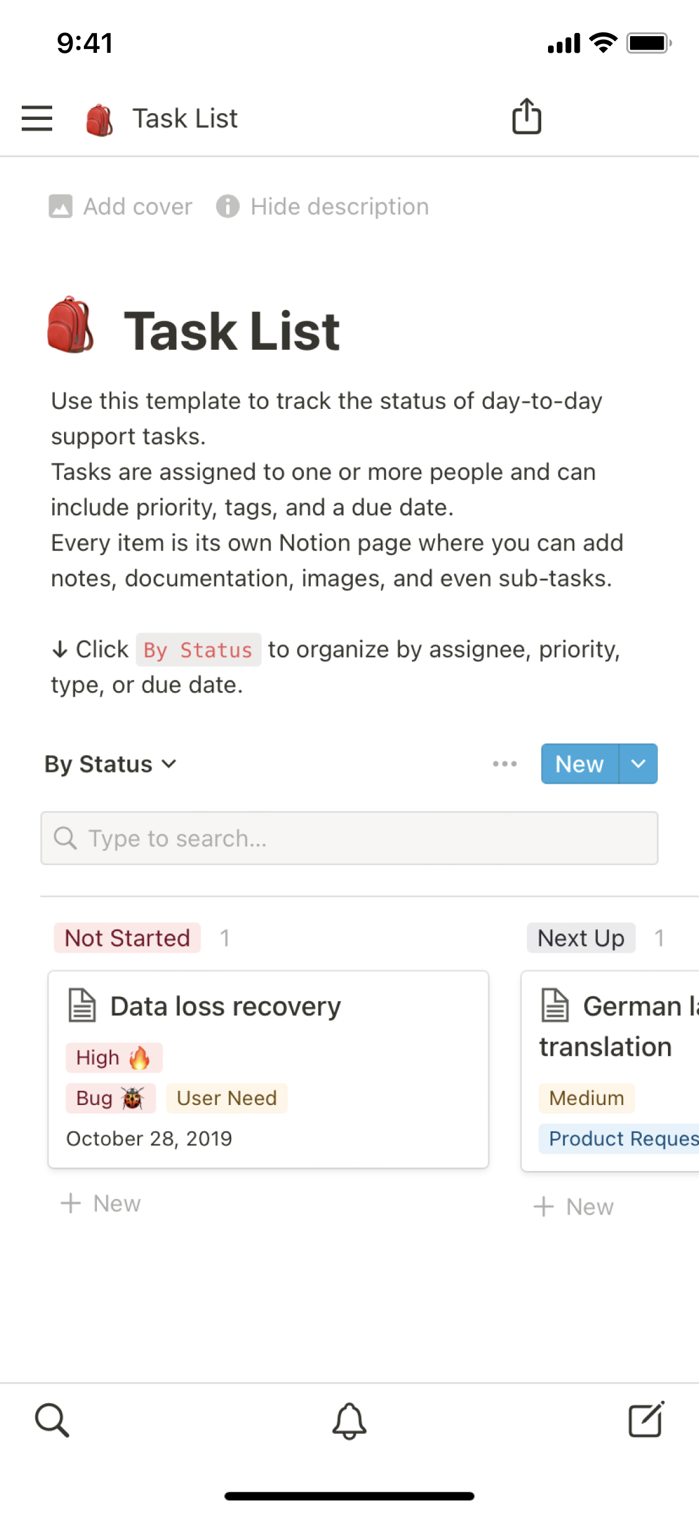Click the Type to search field

coord(349,838)
